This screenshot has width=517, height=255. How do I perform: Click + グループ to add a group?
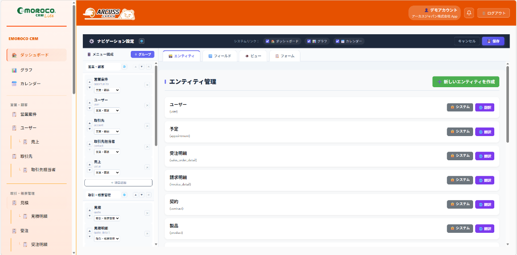coord(142,54)
